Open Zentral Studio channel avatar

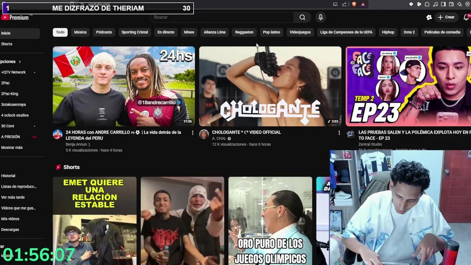click(x=351, y=134)
